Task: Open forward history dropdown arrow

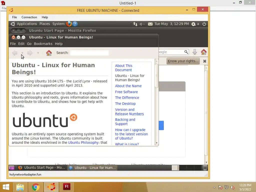Action: pyautogui.click(x=38, y=53)
